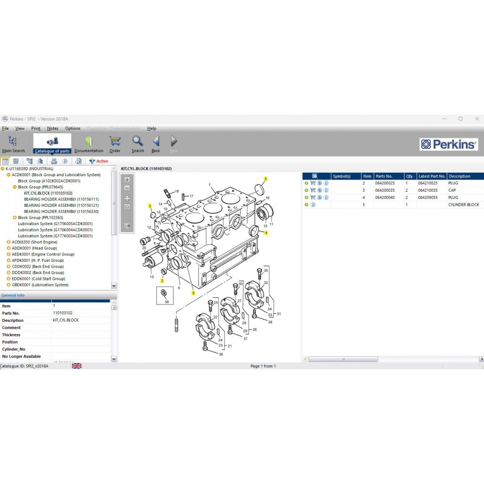The width and height of the screenshot is (484, 484).
Task: Open the Notes menu
Action: point(52,128)
